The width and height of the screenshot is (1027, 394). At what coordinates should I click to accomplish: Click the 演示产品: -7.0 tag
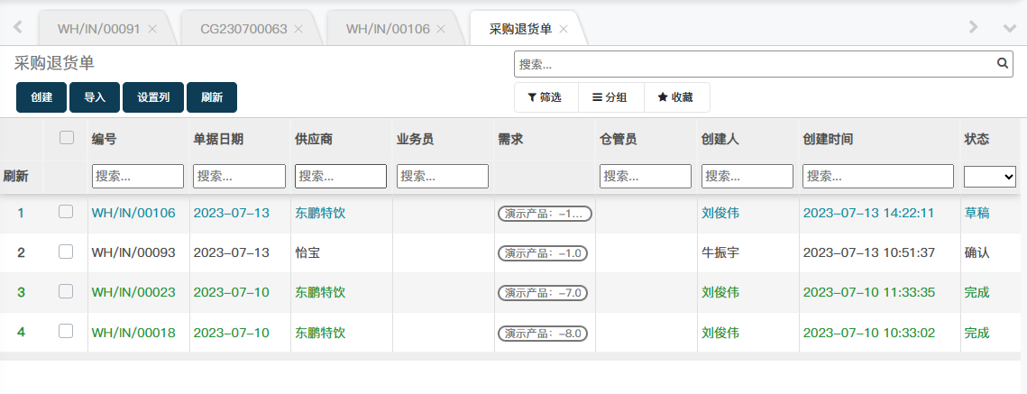point(543,293)
